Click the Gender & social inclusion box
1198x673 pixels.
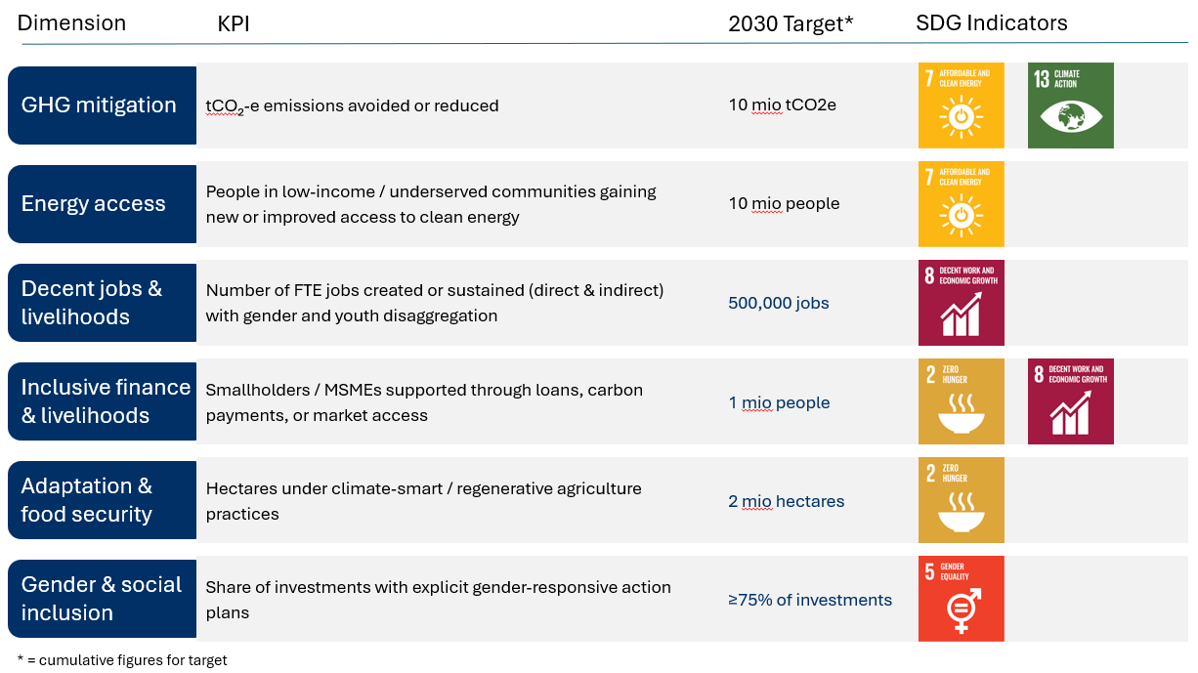(x=102, y=599)
